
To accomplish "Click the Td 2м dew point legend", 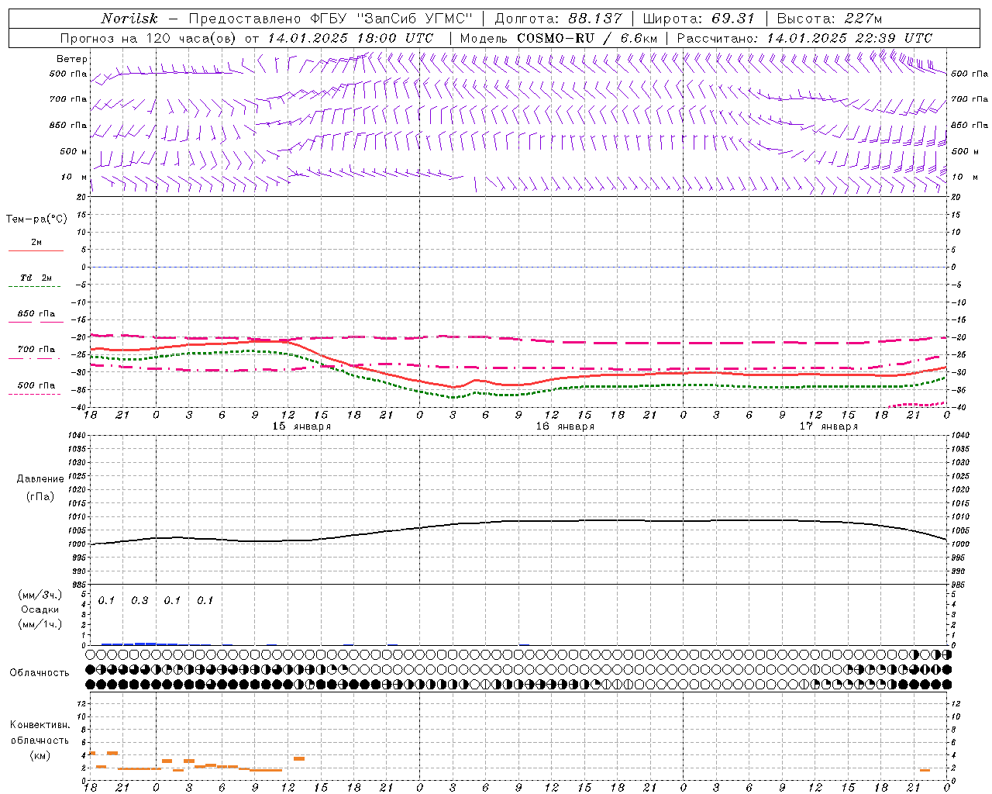I will pyautogui.click(x=36, y=278).
